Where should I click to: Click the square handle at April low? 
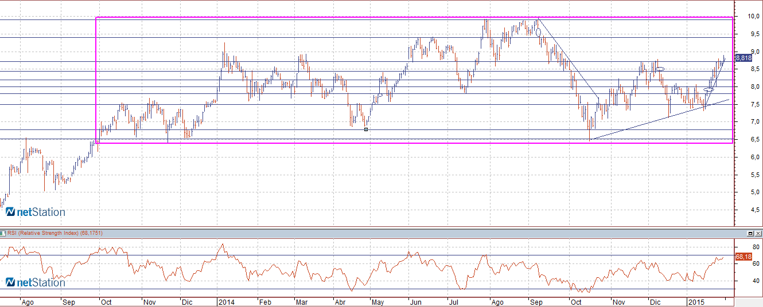pyautogui.click(x=366, y=129)
